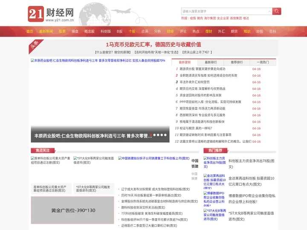This screenshot has height=230, width=307.
Task: Open the 什么是做空 sub-headline link
Action: click(113, 52)
